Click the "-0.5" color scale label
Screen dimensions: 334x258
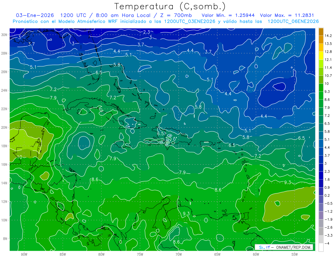(x=328, y=203)
